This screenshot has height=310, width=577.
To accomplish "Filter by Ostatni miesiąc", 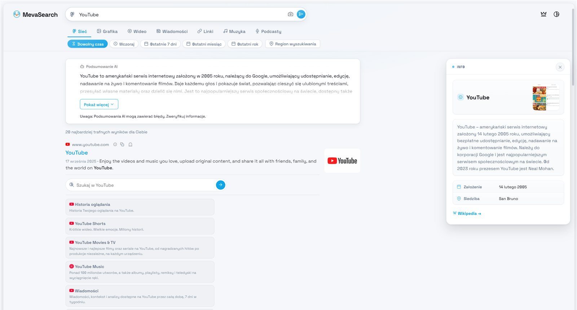I will click(x=204, y=44).
